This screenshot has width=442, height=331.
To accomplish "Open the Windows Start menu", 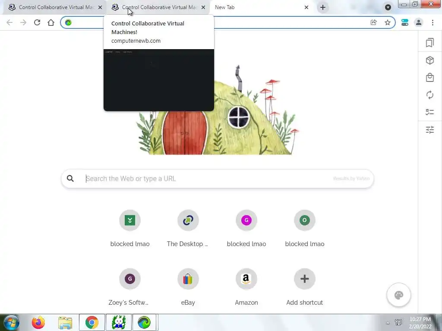I will coord(11,322).
